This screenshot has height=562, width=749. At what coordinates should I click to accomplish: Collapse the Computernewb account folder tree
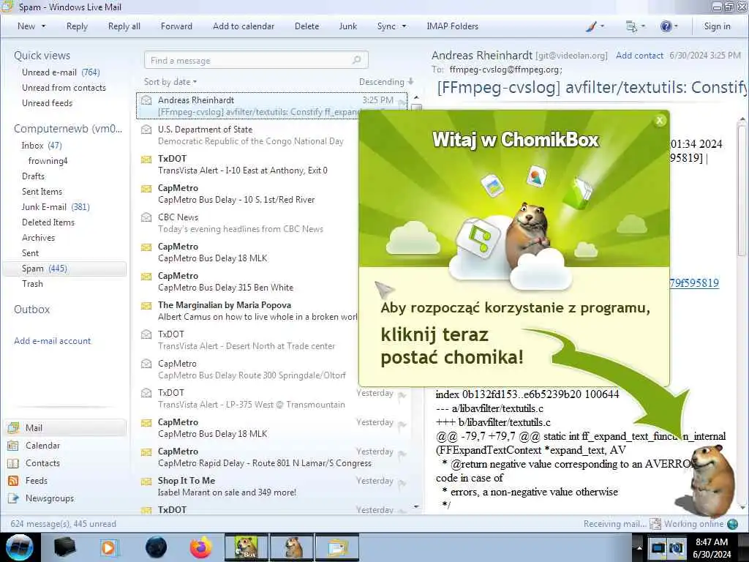tap(68, 129)
